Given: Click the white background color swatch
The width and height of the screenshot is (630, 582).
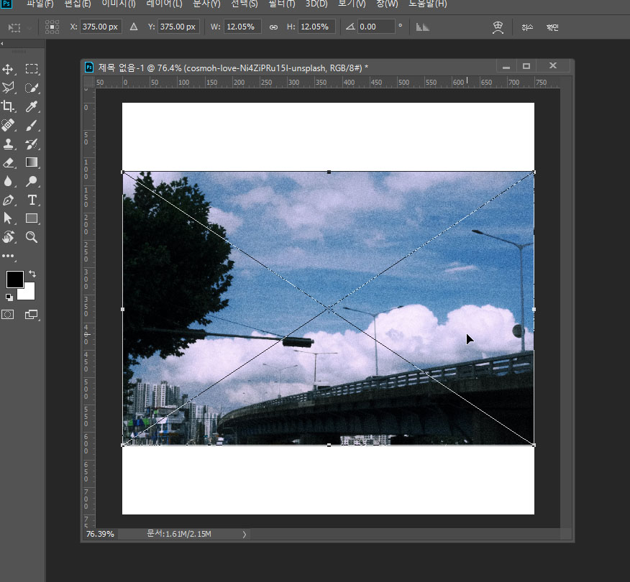Looking at the screenshot, I should click(x=28, y=294).
